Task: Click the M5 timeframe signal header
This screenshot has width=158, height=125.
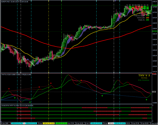Action: click(x=133, y=5)
